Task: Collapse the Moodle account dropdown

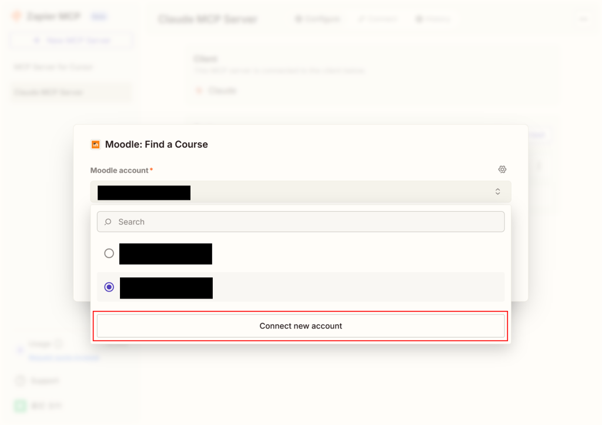Action: click(497, 192)
